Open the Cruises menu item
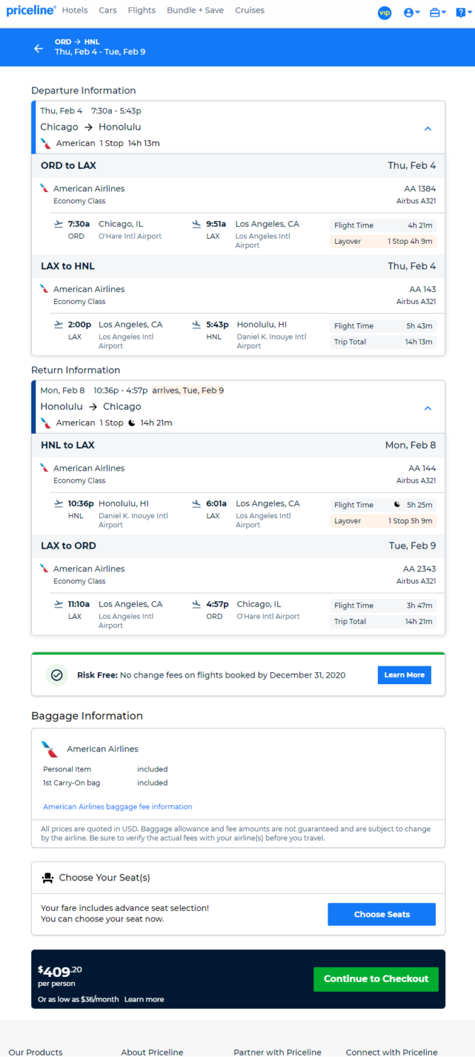 click(x=250, y=11)
